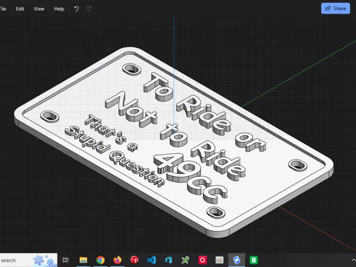Image resolution: width=356 pixels, height=267 pixels.
Task: Open the Edit menu
Action: point(20,9)
